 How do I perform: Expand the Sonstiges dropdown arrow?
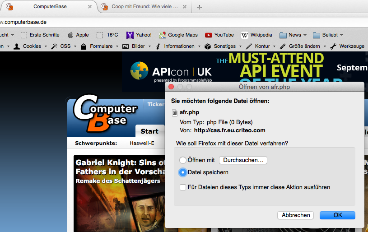pos(240,46)
